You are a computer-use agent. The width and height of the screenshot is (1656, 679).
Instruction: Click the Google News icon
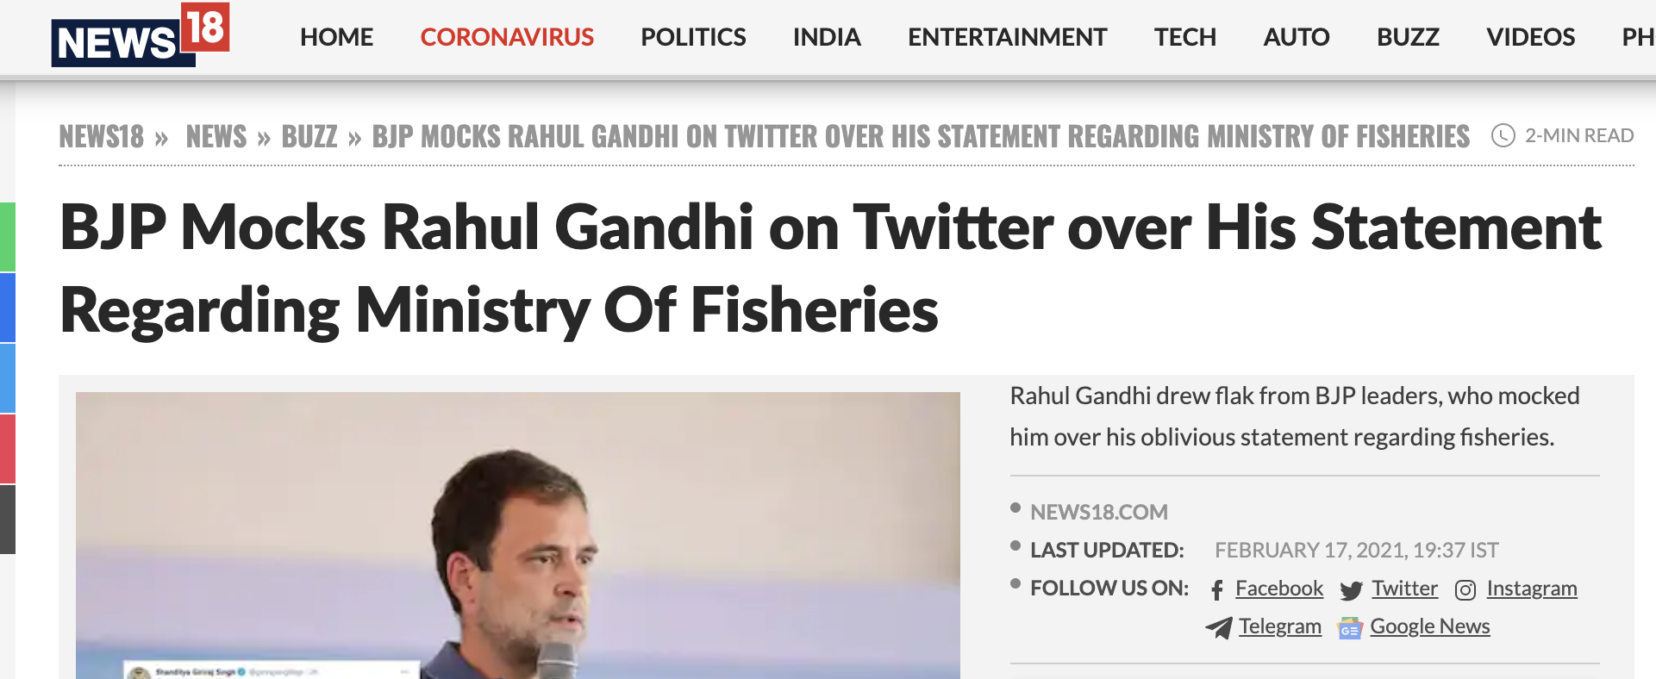tap(1349, 629)
